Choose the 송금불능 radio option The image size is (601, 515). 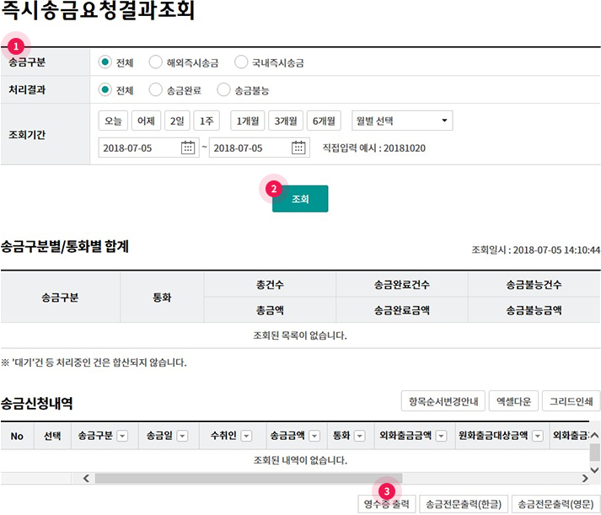[223, 89]
